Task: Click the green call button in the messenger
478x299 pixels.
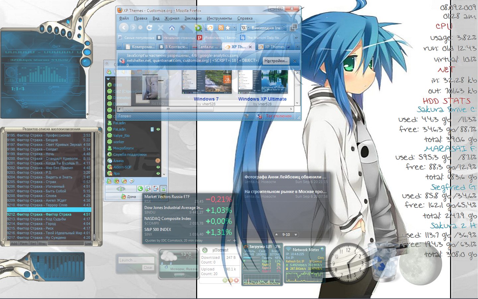Action: [140, 188]
